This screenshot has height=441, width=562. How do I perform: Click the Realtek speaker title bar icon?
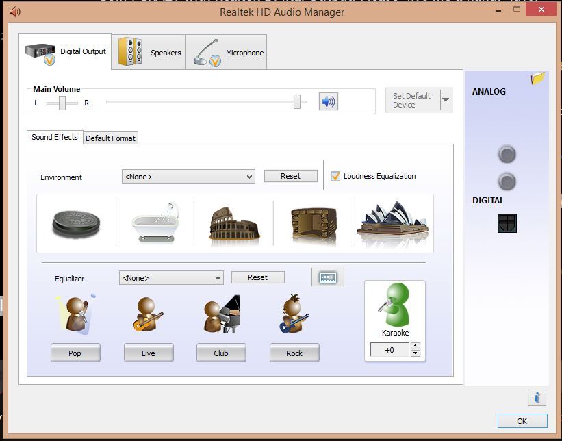pos(14,12)
